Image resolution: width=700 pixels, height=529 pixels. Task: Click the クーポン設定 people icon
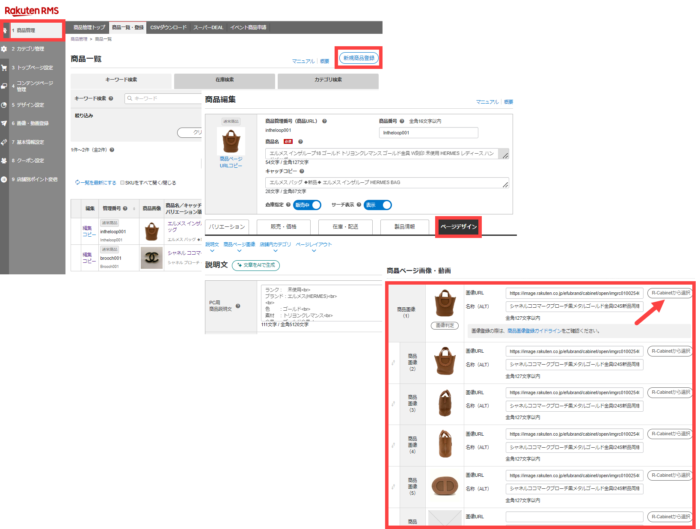4,160
